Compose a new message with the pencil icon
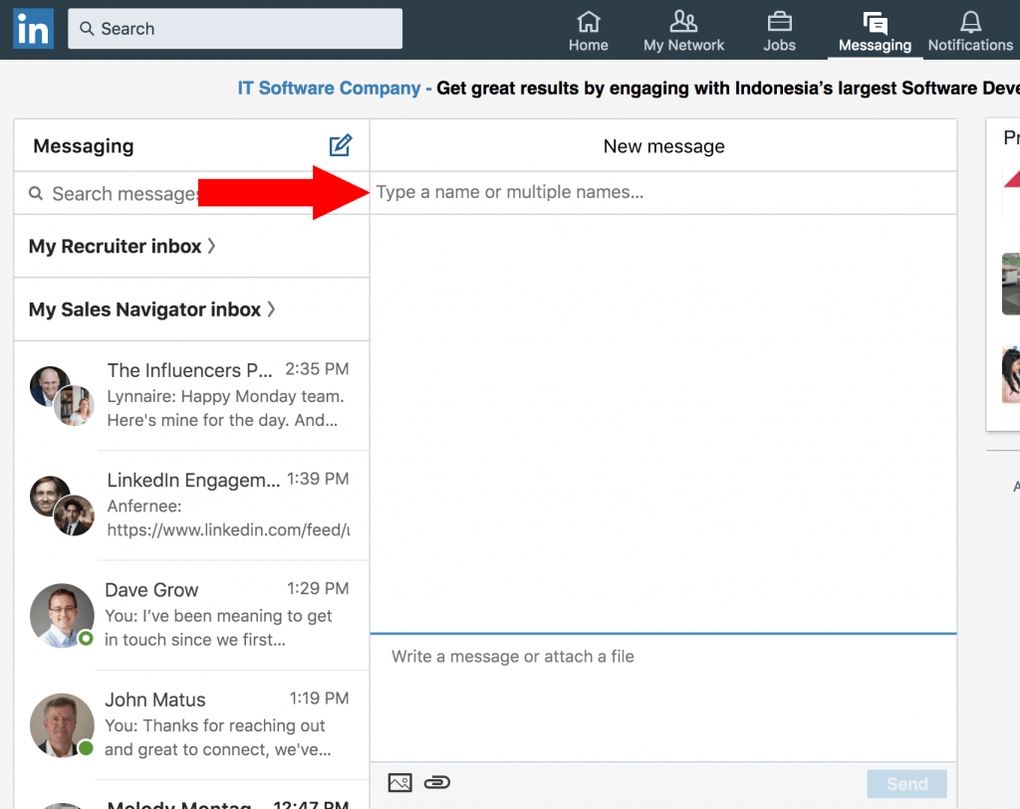 click(340, 145)
